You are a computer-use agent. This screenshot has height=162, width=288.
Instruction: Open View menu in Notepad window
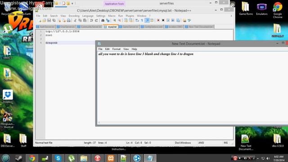tap(126, 49)
